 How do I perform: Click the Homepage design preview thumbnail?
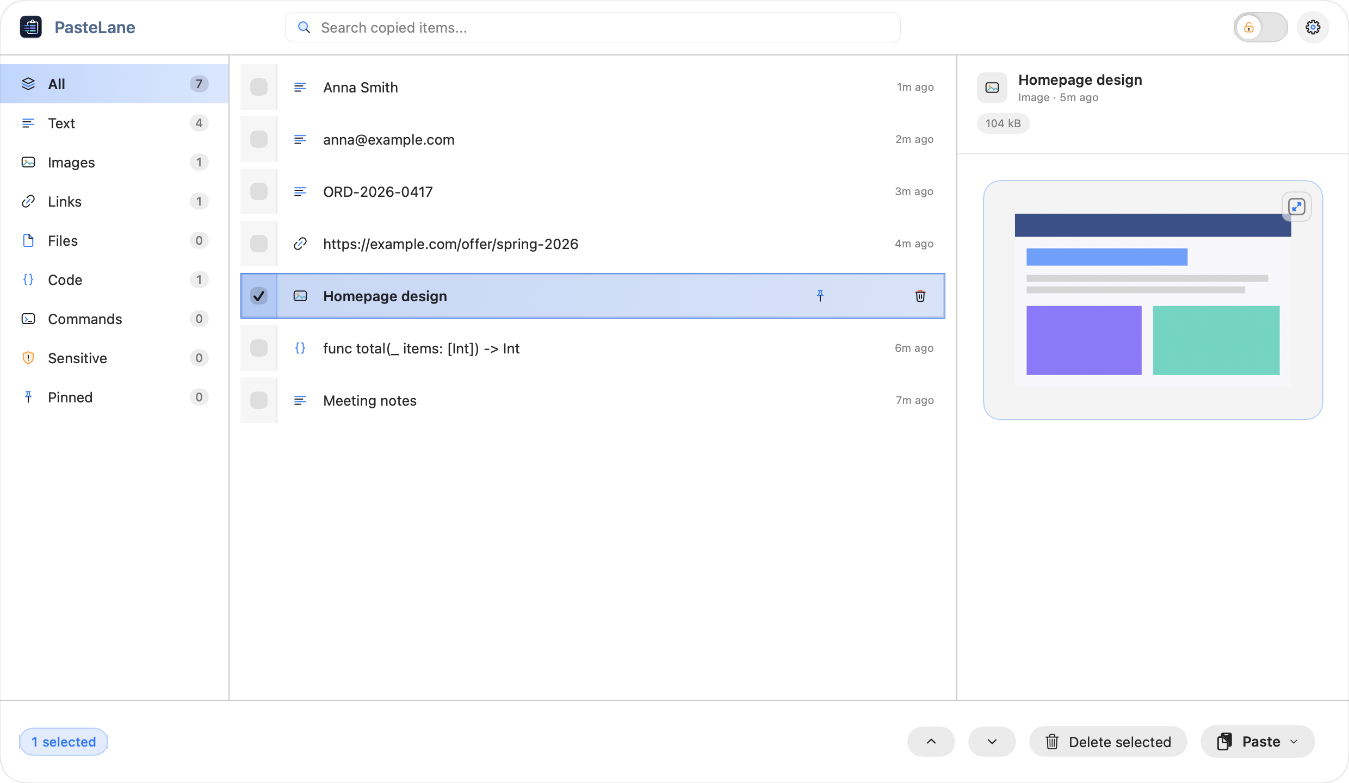[x=1153, y=300]
